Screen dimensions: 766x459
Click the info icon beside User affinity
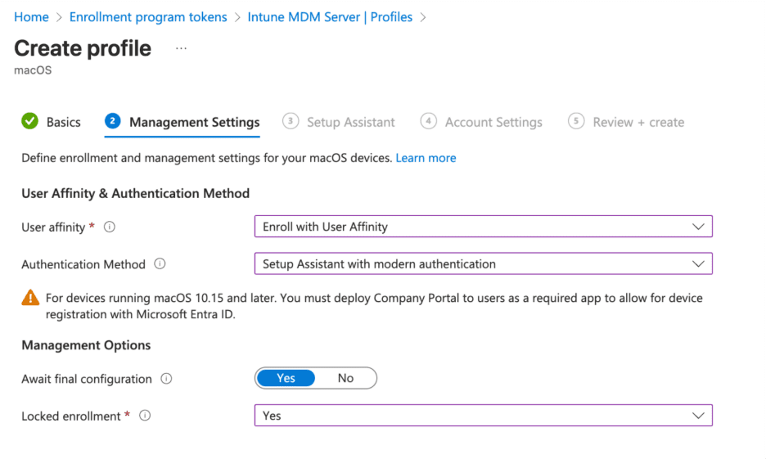click(110, 227)
